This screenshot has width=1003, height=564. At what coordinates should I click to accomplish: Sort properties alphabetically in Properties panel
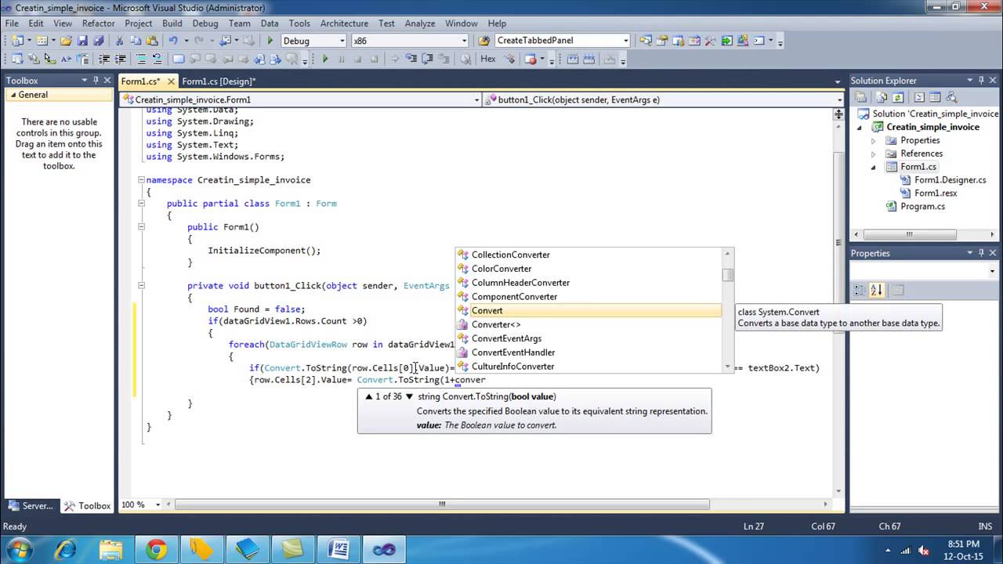coord(876,290)
